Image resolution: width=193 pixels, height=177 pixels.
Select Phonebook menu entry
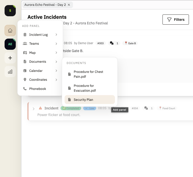pyautogui.click(x=40, y=89)
